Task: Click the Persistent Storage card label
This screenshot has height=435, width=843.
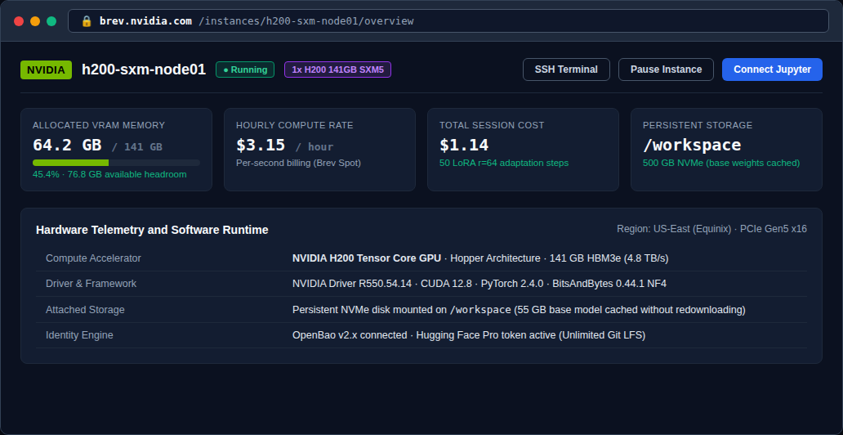Action: click(698, 125)
